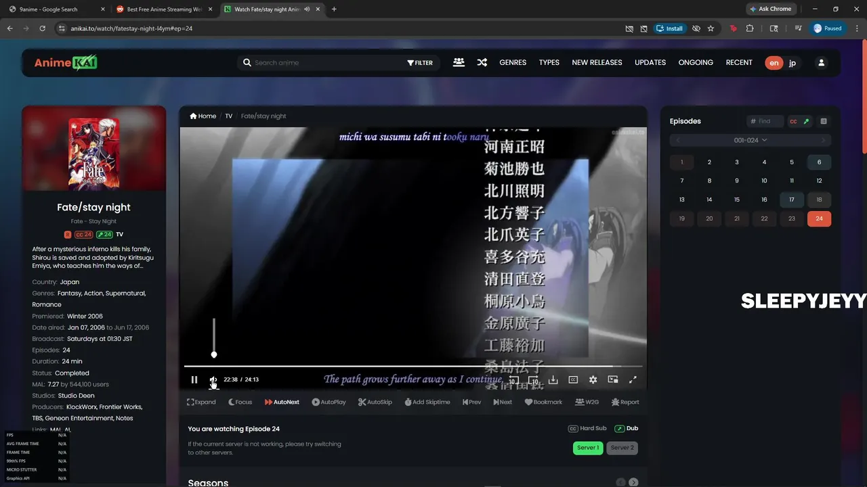Screen dimensions: 867x487
Task: Adjust the vertical volume slider
Action: [x=214, y=337]
